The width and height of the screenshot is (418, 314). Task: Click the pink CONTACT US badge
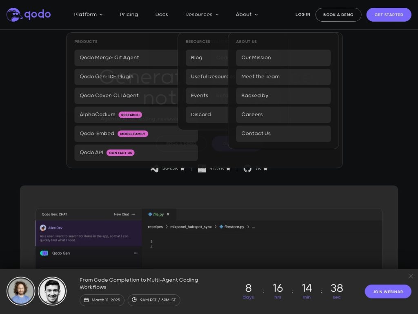120,153
